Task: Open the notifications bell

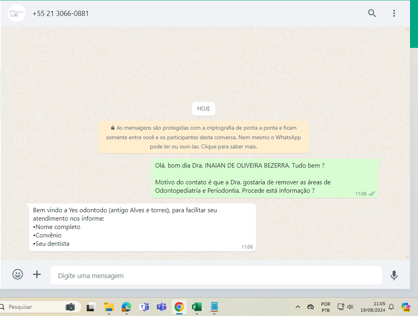Action: (391, 307)
